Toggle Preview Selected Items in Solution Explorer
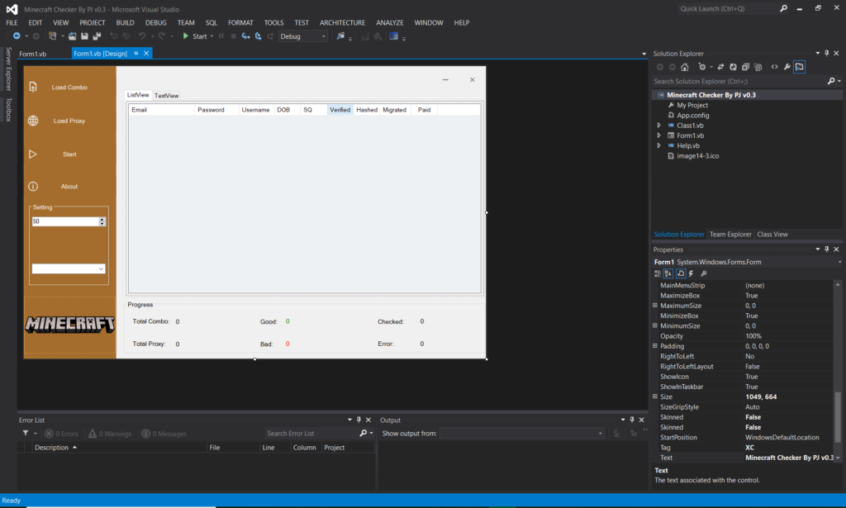 [x=800, y=67]
